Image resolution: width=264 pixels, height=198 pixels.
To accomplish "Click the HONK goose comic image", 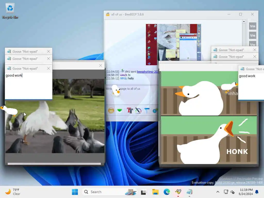I will pos(209,118).
